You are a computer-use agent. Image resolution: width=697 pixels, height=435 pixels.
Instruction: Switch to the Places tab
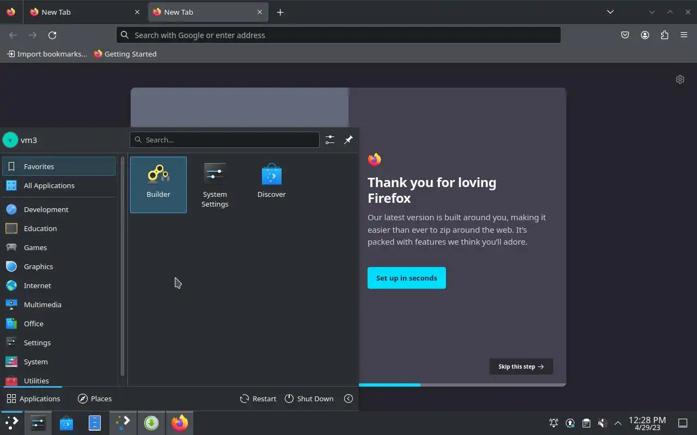95,399
